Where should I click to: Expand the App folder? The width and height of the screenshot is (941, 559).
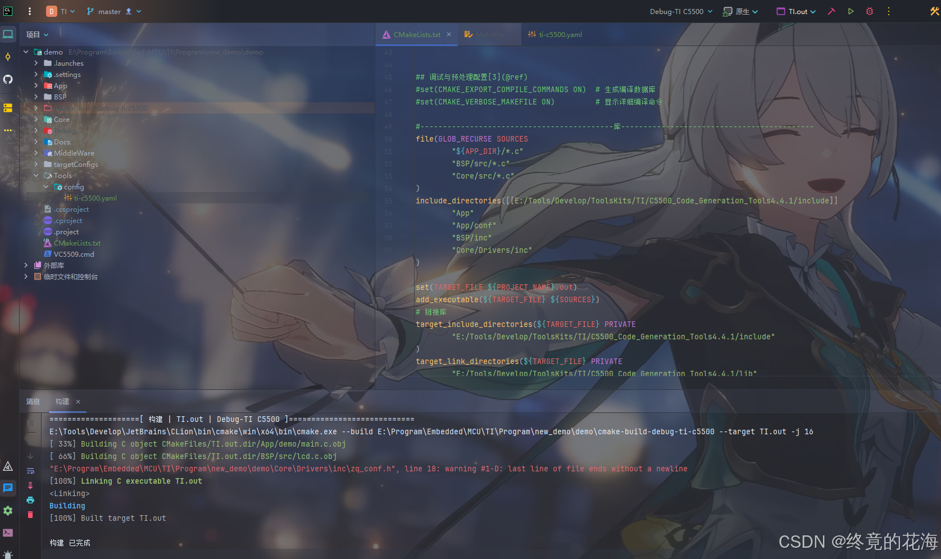36,85
